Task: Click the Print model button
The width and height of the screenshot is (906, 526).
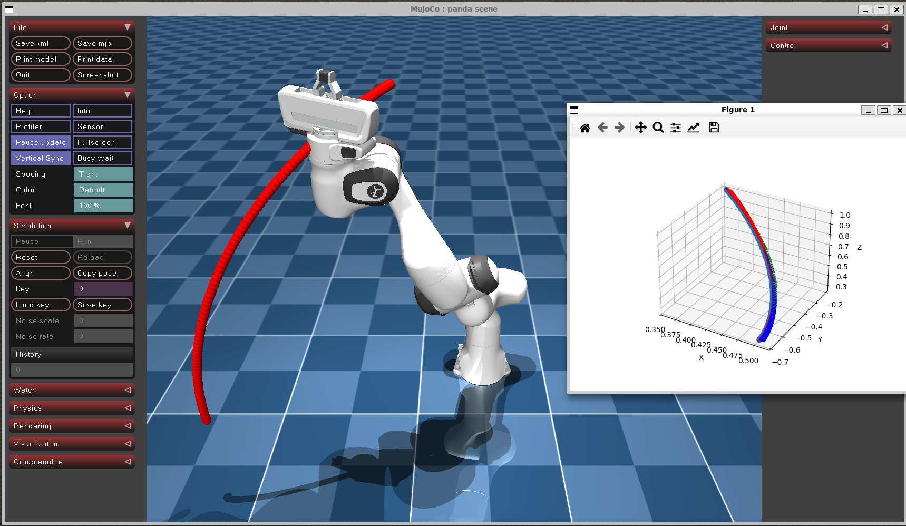Action: click(x=41, y=59)
